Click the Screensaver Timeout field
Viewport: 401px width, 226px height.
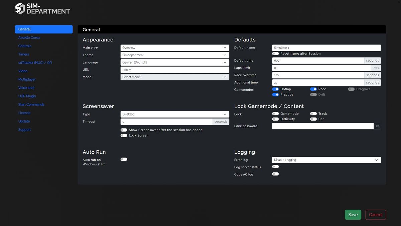point(166,122)
